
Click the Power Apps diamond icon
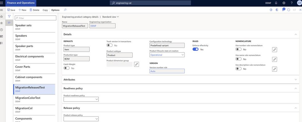271,10
